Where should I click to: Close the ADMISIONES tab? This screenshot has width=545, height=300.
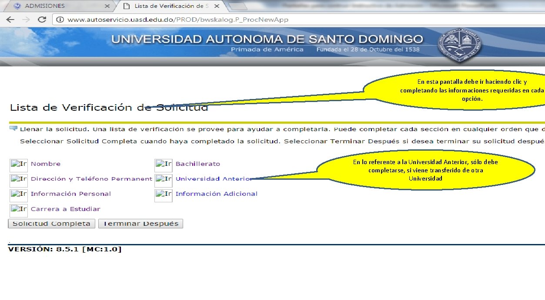click(x=107, y=6)
